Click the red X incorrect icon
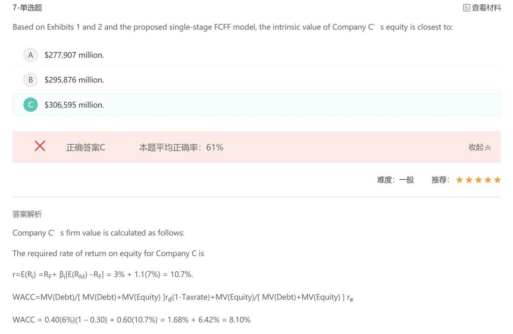This screenshot has width=513, height=334. click(x=40, y=146)
